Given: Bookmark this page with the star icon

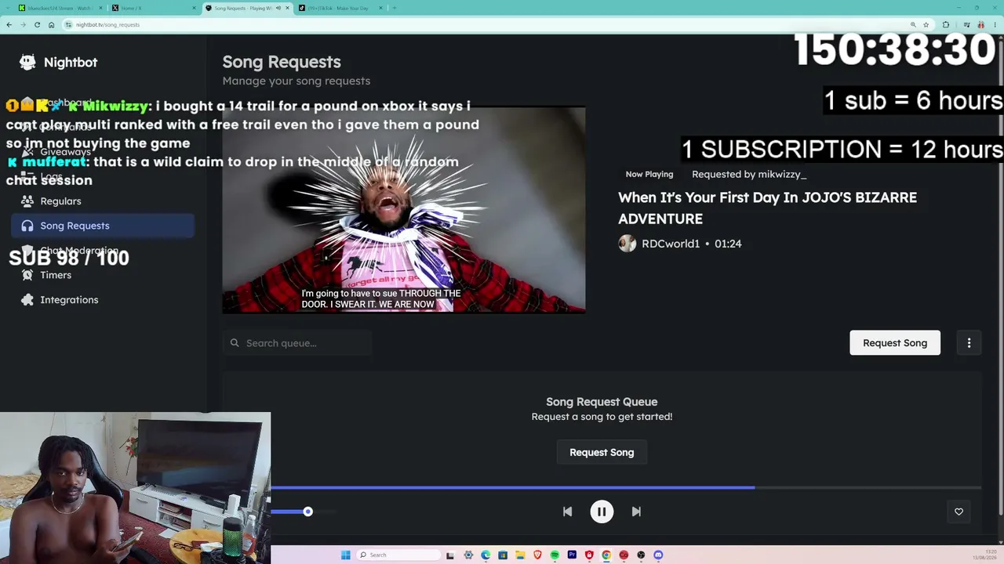Looking at the screenshot, I should tap(926, 24).
